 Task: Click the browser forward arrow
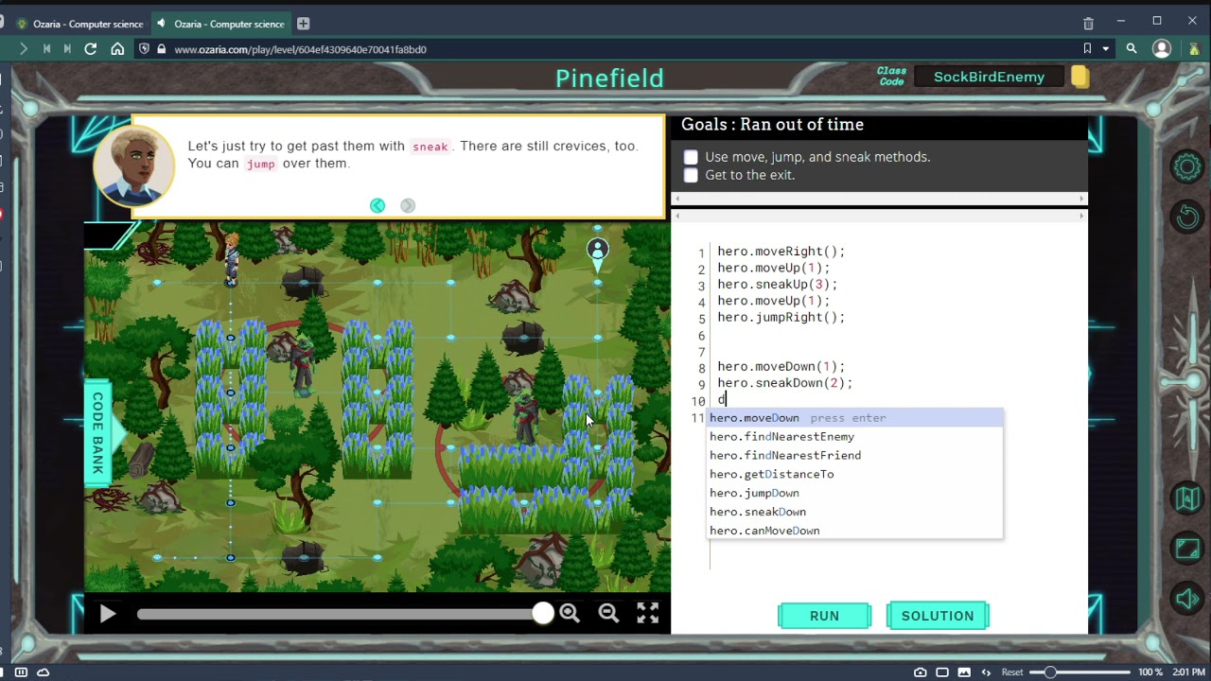tap(23, 49)
